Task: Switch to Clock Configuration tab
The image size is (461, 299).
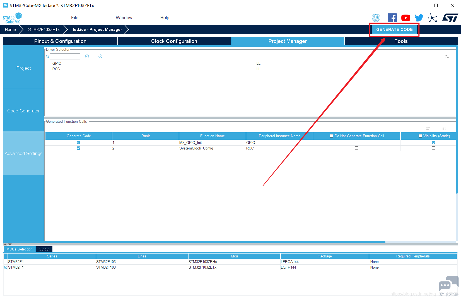Action: coord(174,41)
